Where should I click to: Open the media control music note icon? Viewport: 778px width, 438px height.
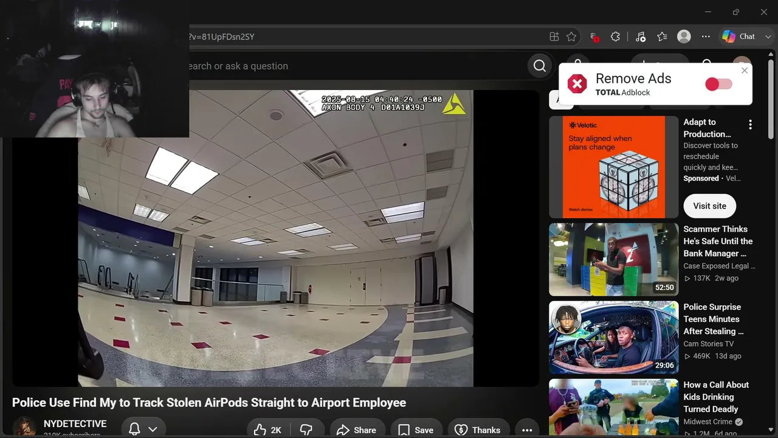pyautogui.click(x=640, y=36)
